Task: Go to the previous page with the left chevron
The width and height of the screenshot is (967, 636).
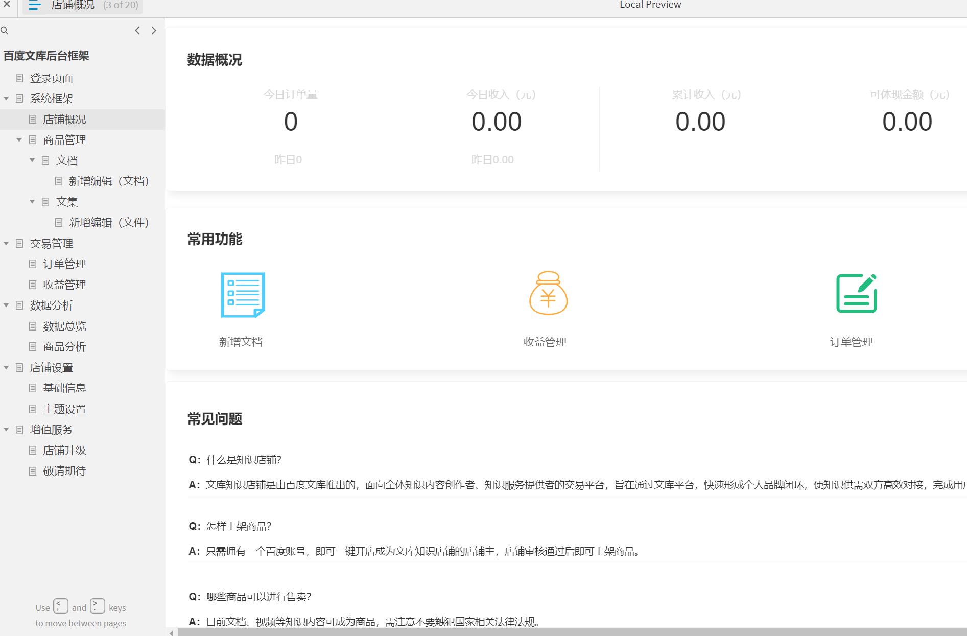Action: pyautogui.click(x=137, y=31)
